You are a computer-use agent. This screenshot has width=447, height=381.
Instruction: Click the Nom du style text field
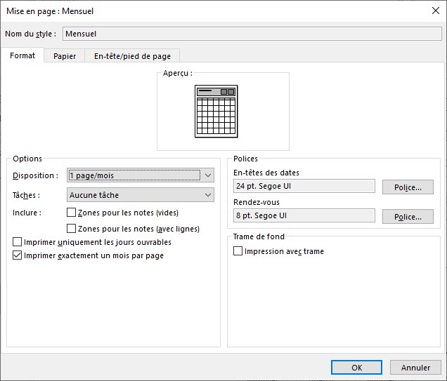[x=252, y=34]
